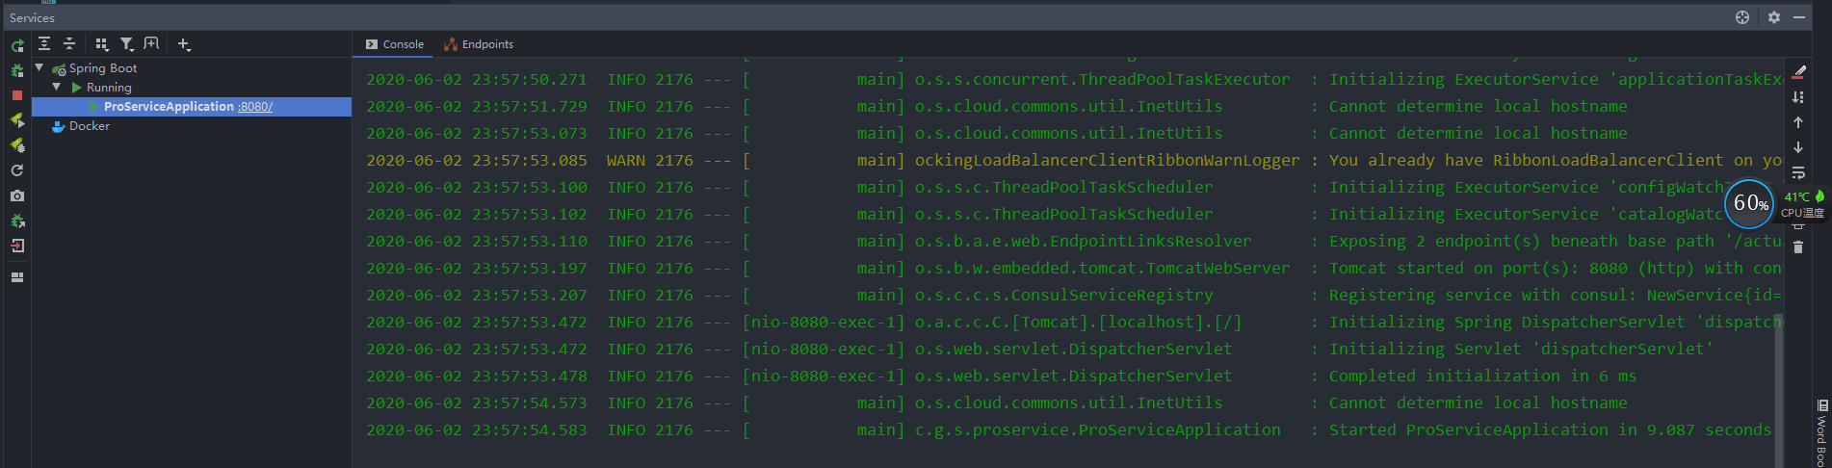Open the :8080/ link in browser
1832x468 pixels.
tap(255, 107)
